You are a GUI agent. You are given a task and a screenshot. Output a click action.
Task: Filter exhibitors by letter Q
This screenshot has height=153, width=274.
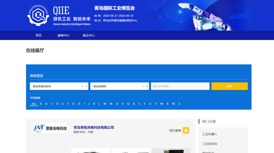click(x=128, y=104)
